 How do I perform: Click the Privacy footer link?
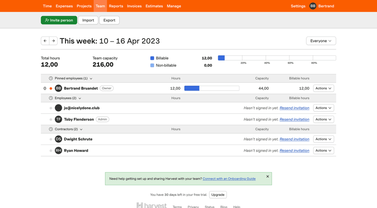click(193, 207)
